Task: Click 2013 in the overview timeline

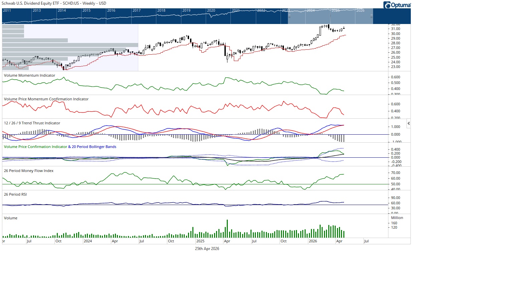Action: point(37,10)
